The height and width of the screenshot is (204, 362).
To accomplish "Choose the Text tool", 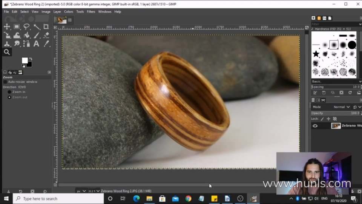I will pos(36,44).
